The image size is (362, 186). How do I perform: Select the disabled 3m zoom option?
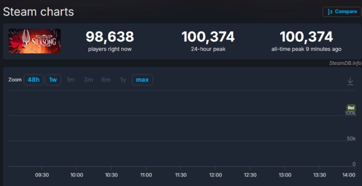click(88, 80)
